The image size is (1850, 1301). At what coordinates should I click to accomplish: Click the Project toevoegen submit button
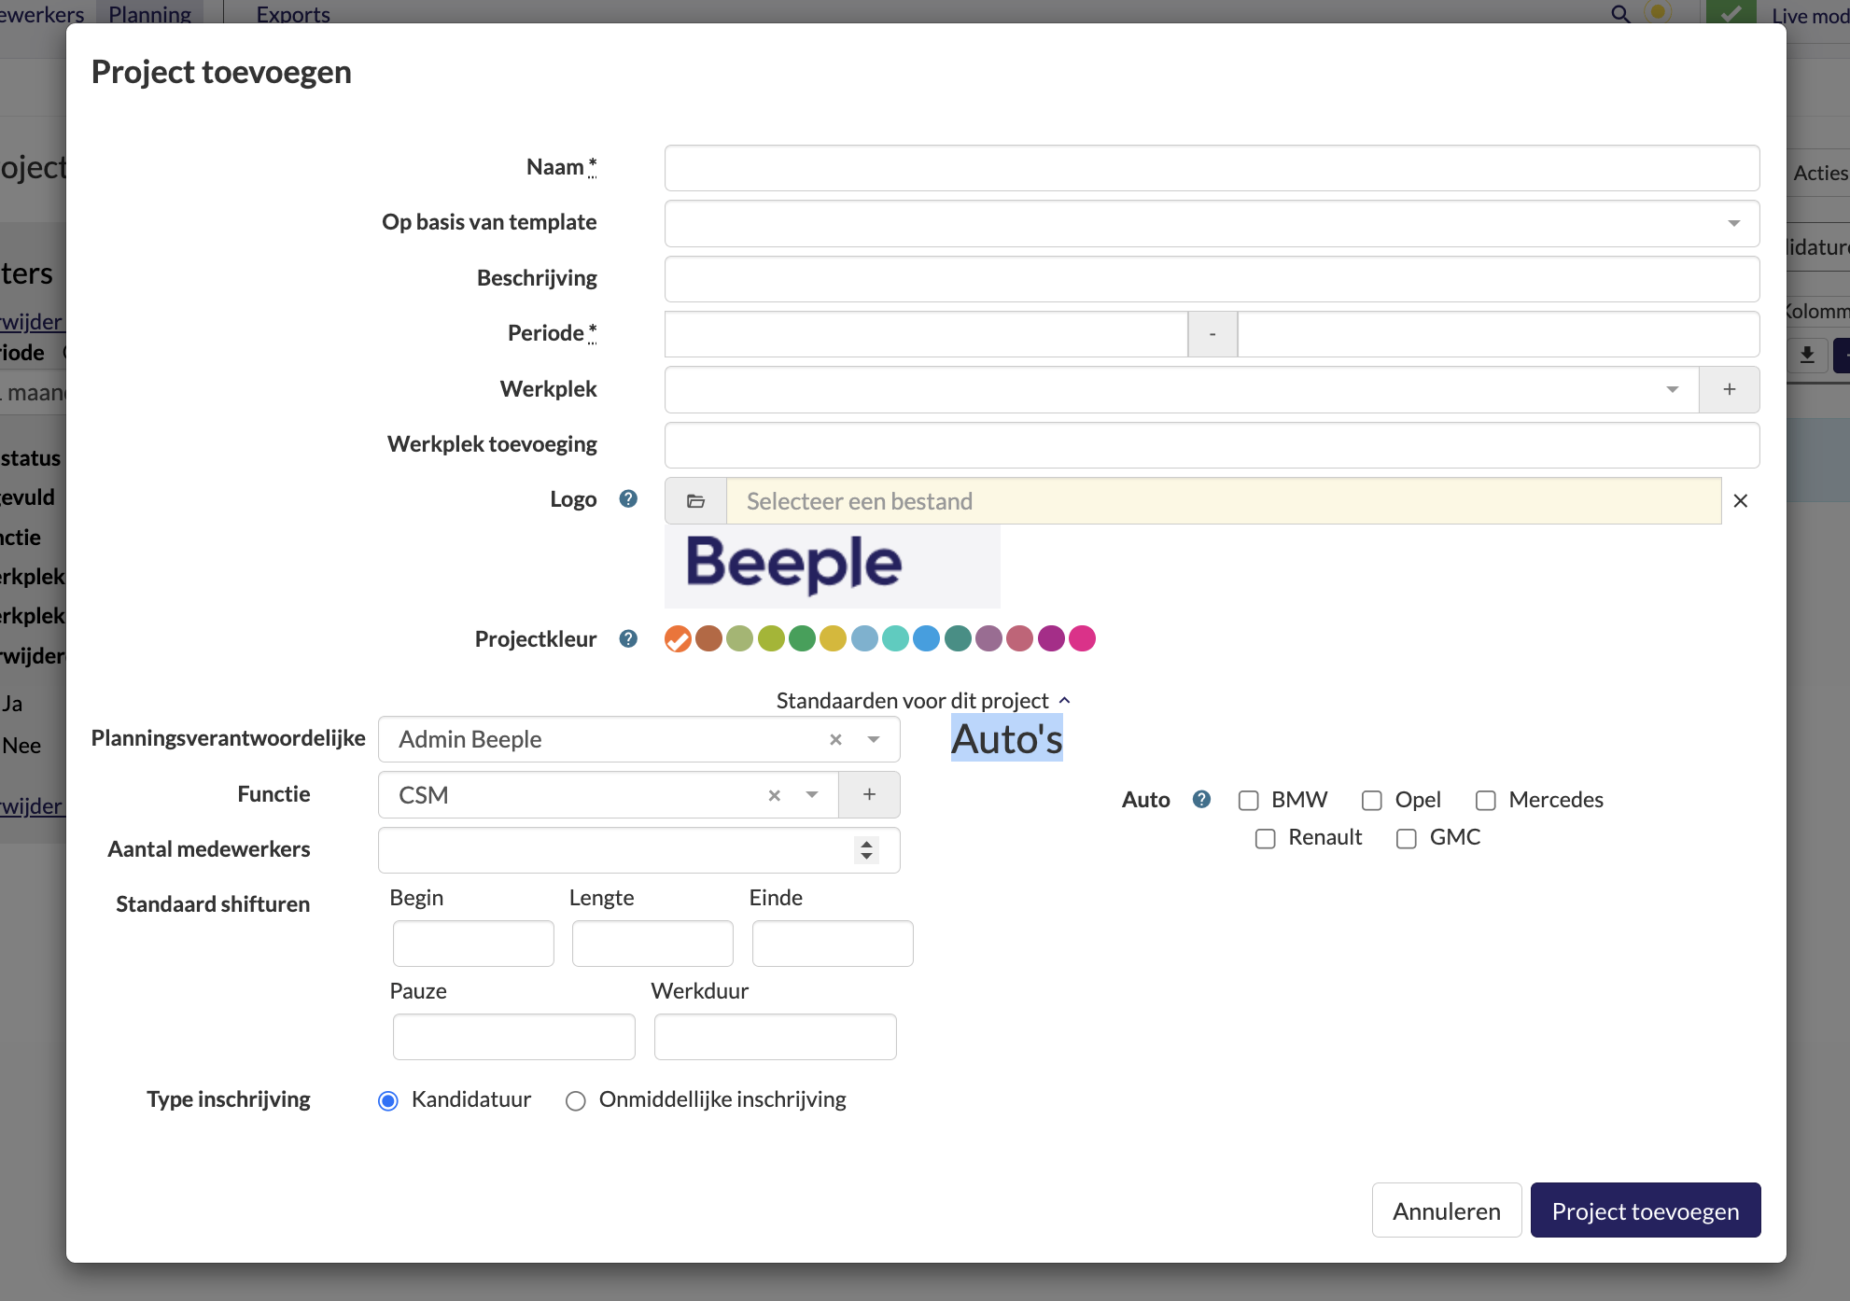(x=1645, y=1210)
